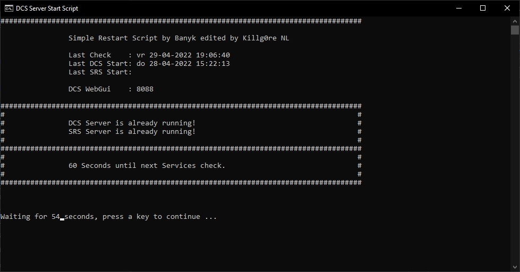Click the 'DCS Server Start Script' window title

coord(47,8)
